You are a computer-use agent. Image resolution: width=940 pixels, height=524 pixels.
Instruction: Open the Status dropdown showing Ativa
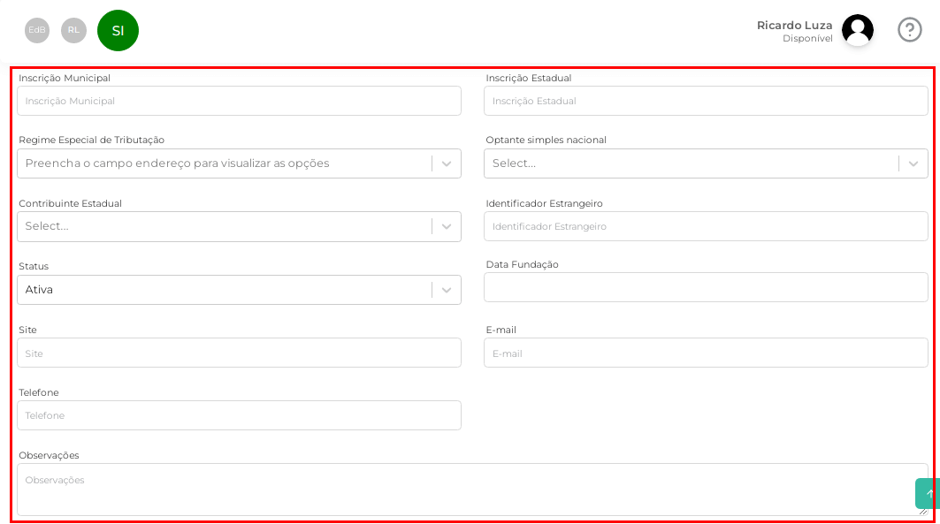[x=239, y=290]
